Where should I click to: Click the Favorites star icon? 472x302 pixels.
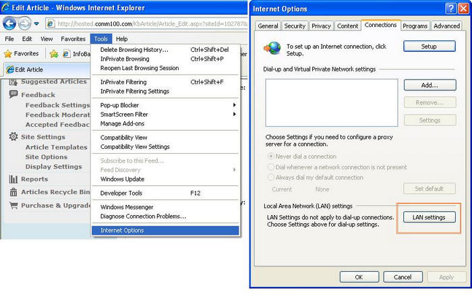(9, 53)
